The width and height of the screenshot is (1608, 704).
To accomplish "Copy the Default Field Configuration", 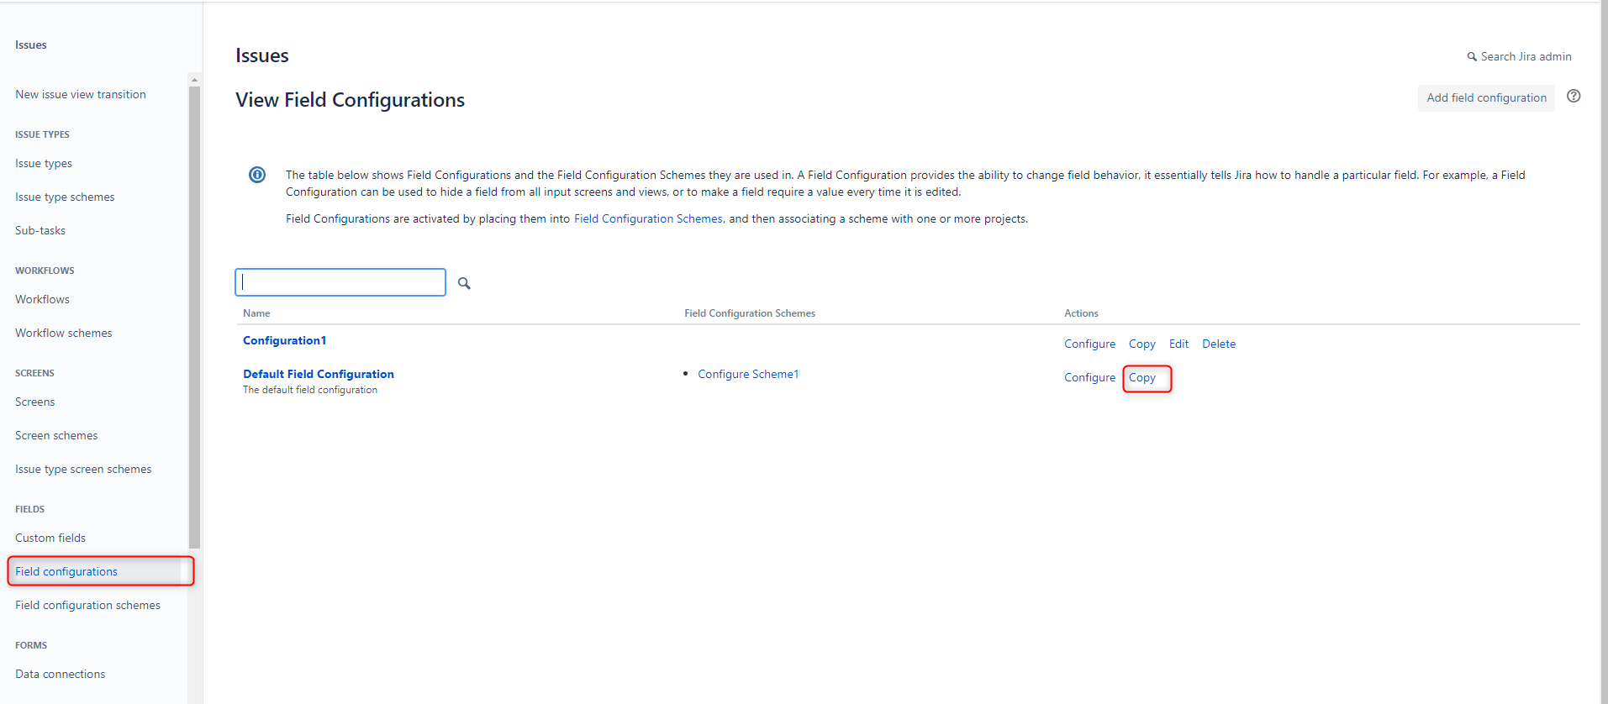I will (1141, 378).
